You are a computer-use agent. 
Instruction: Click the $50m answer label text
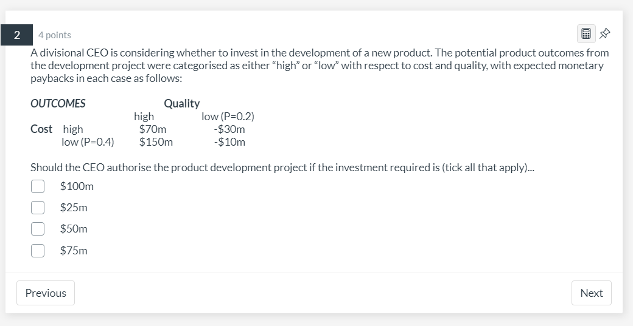click(74, 229)
